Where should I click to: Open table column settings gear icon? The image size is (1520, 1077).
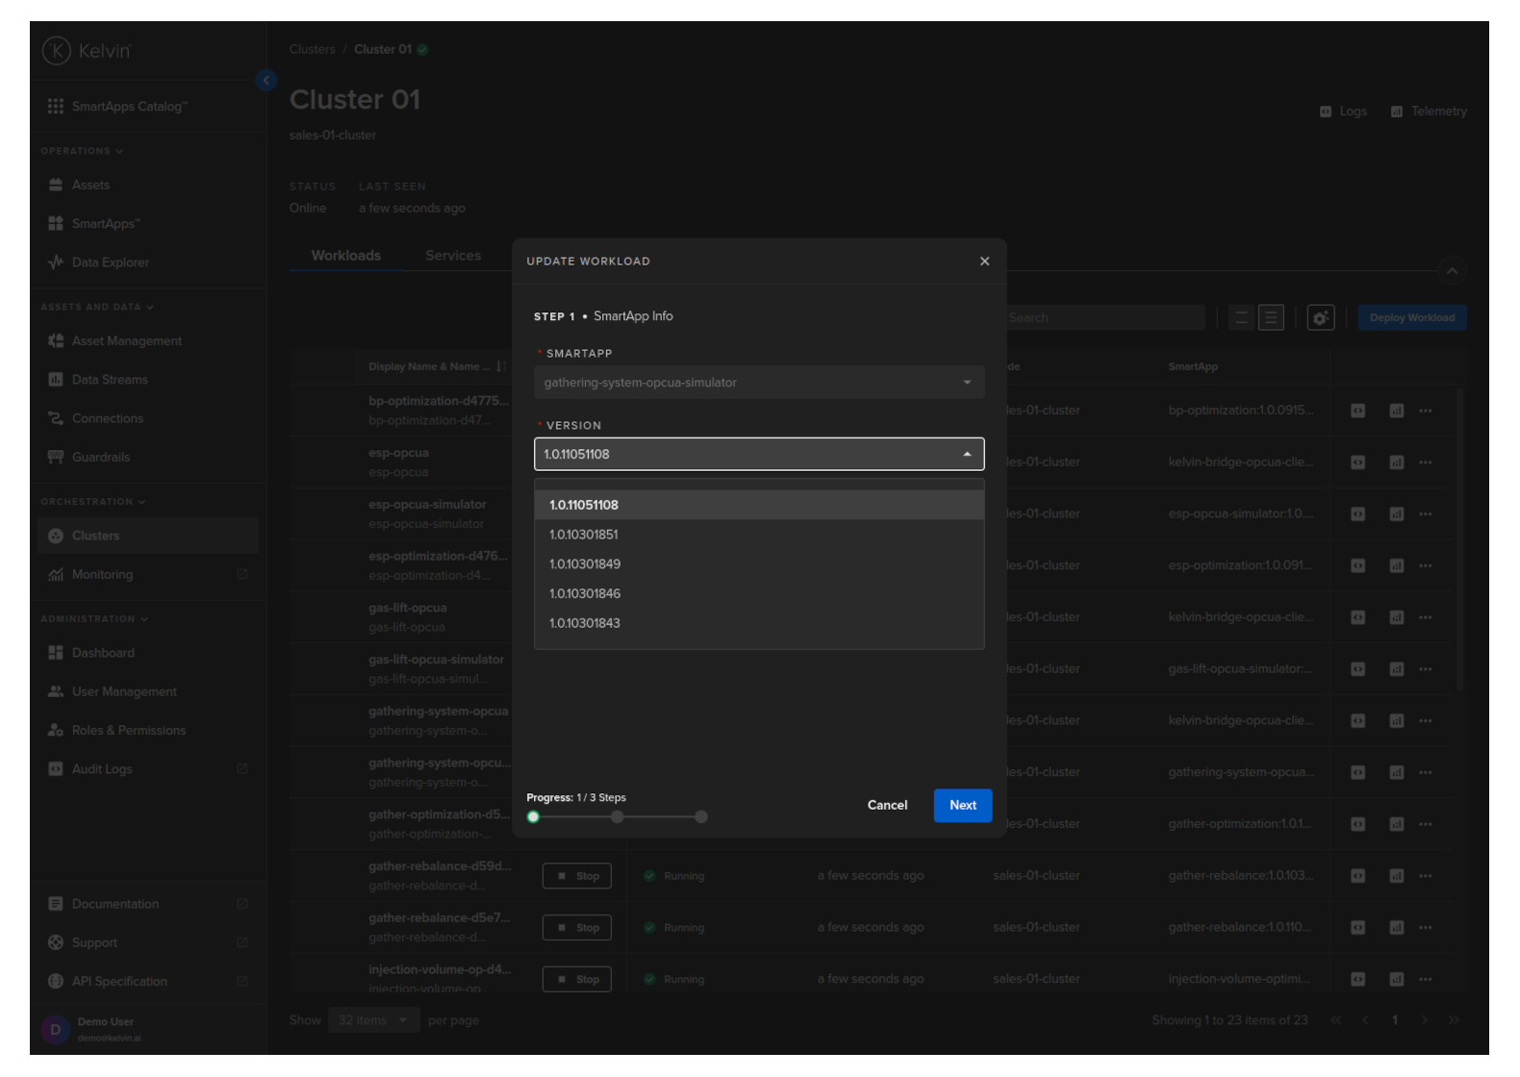click(x=1321, y=318)
